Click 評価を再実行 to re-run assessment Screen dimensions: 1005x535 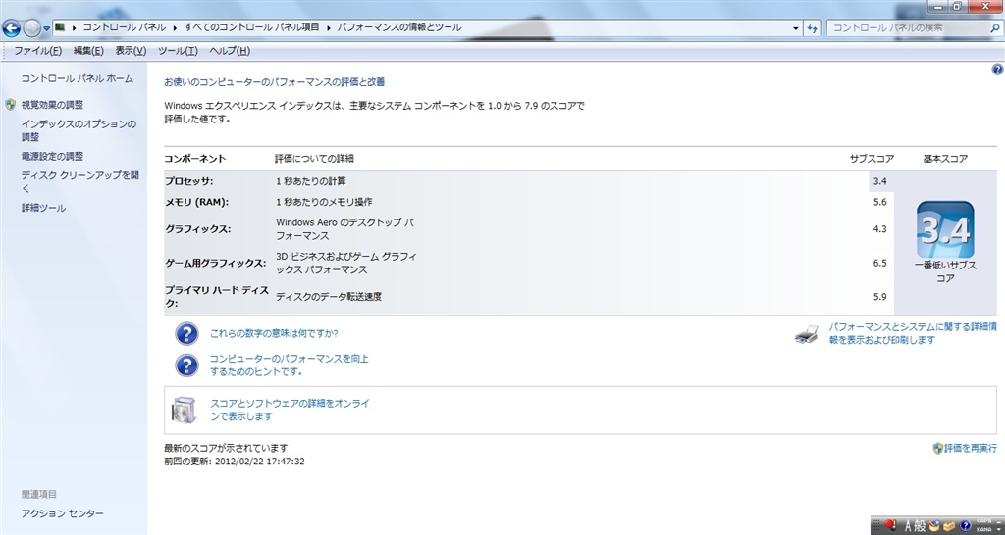[971, 448]
